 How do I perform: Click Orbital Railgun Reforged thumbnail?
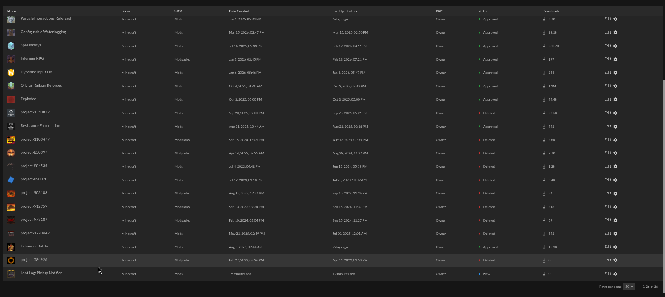click(x=11, y=86)
